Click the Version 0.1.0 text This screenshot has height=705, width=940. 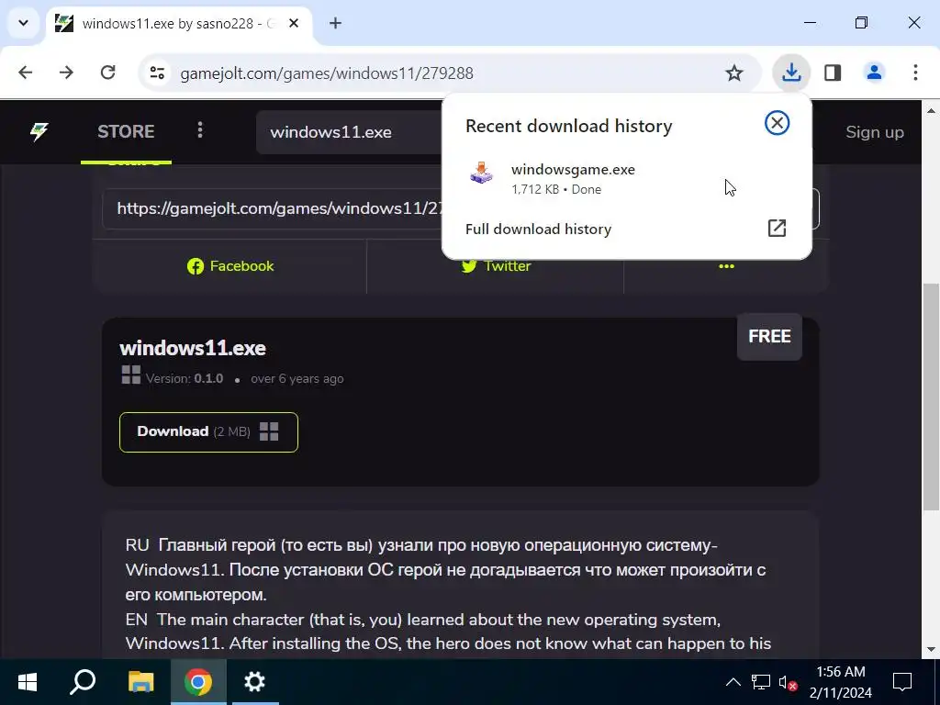tap(184, 379)
